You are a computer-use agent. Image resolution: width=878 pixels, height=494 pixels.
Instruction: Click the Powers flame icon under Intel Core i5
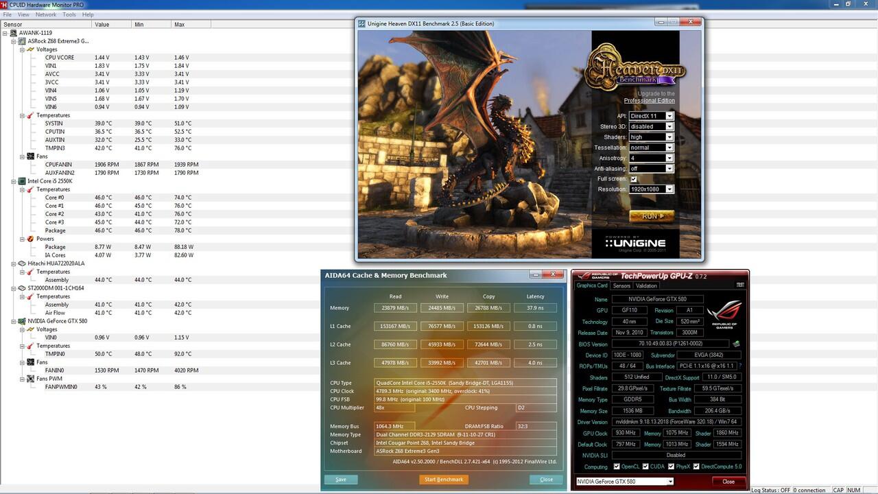pos(30,239)
